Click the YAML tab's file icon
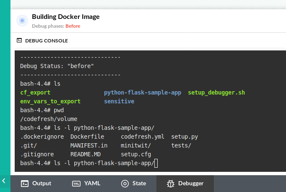Screen dimensions: 286x192 click(x=76, y=184)
